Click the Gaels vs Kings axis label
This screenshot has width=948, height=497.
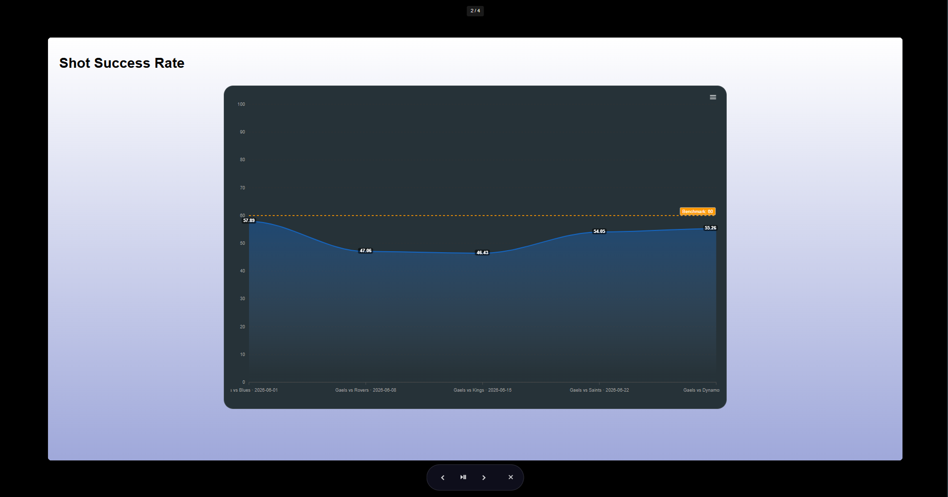(483, 390)
